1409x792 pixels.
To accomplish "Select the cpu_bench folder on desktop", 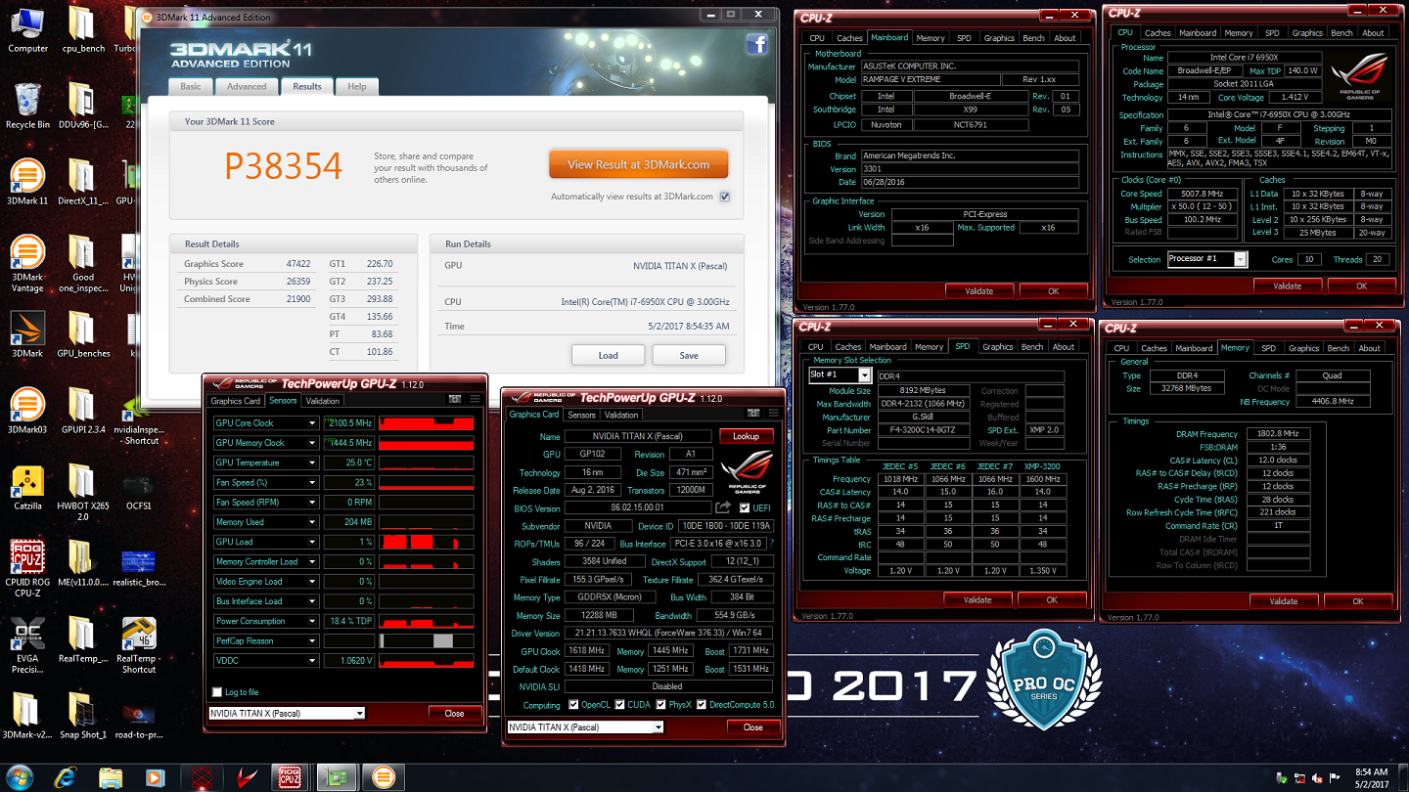I will (x=83, y=29).
